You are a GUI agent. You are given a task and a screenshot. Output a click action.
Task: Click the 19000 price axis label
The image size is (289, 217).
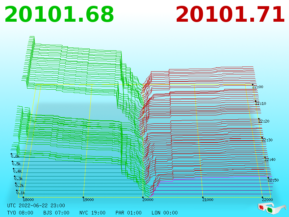pos(88,200)
